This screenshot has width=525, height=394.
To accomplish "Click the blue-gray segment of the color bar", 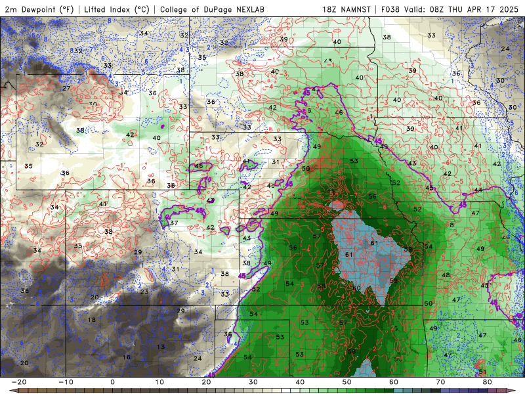I will [x=398, y=390].
